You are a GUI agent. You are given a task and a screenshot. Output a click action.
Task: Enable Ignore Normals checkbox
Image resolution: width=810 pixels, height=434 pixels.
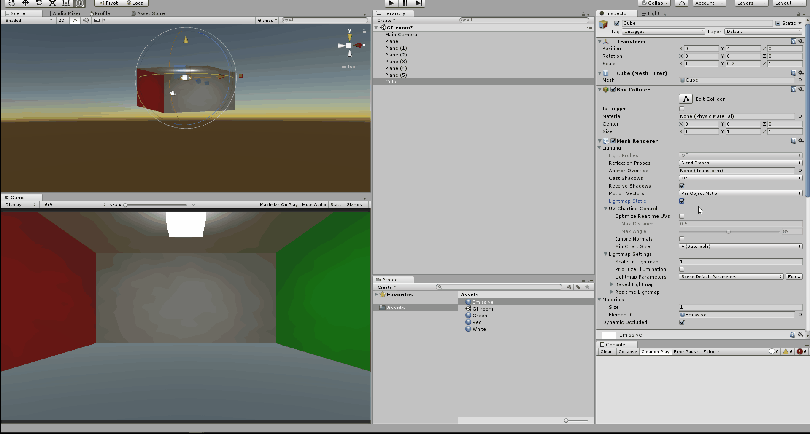click(682, 239)
